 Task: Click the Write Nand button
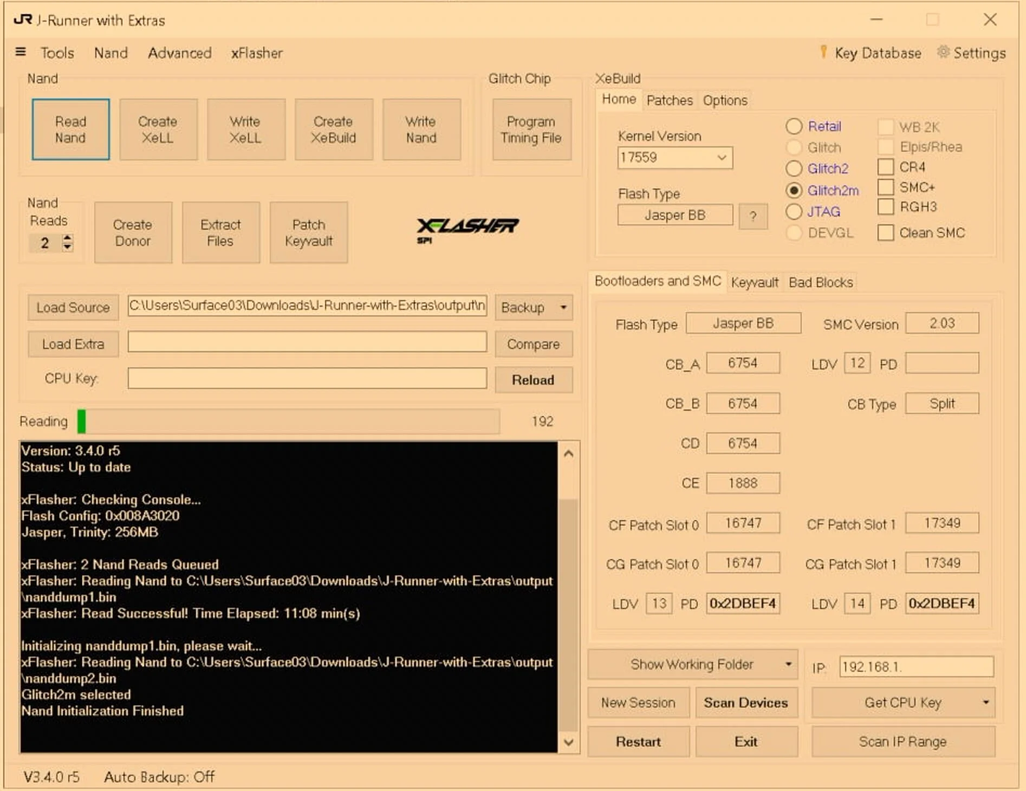421,129
